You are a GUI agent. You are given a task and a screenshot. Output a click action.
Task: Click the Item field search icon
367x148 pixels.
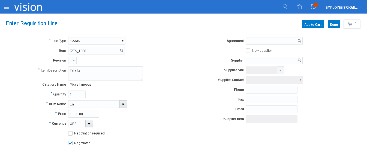click(x=121, y=51)
